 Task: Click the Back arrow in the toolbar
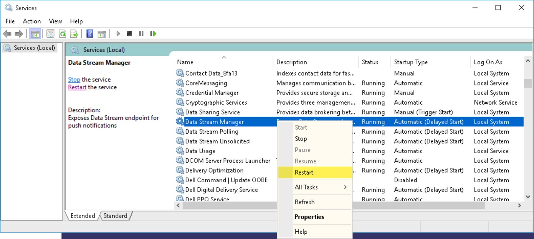(x=7, y=34)
